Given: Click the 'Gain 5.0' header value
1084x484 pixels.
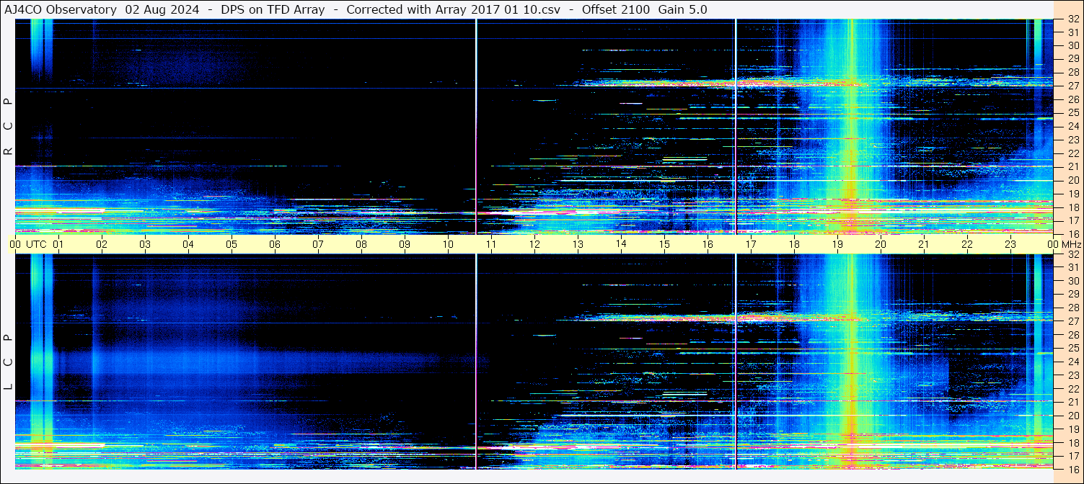Looking at the screenshot, I should pyautogui.click(x=682, y=9).
